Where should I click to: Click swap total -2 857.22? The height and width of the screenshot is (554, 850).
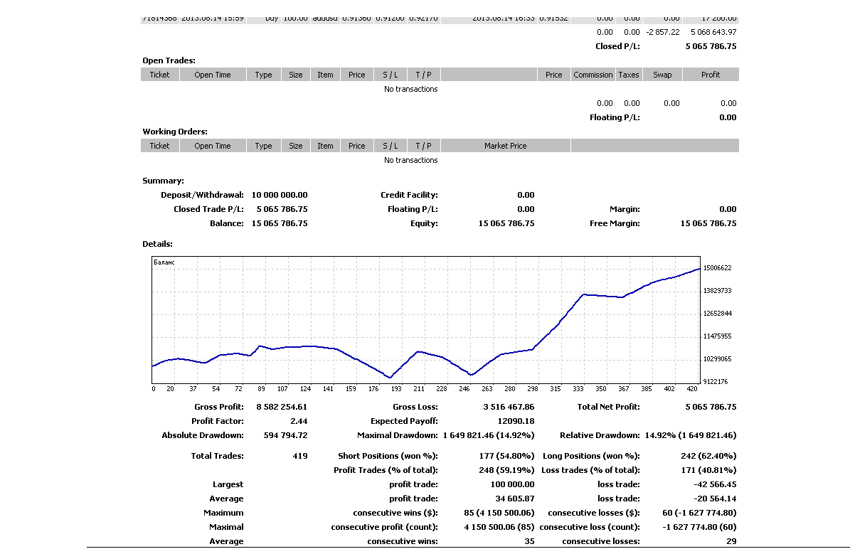pyautogui.click(x=662, y=32)
